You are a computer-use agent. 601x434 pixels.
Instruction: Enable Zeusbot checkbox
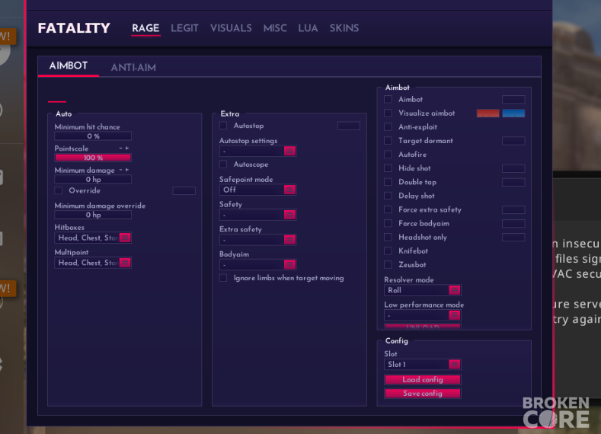(388, 265)
